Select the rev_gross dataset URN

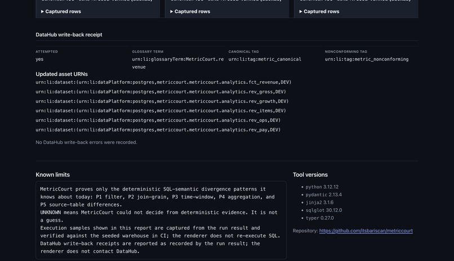click(161, 92)
